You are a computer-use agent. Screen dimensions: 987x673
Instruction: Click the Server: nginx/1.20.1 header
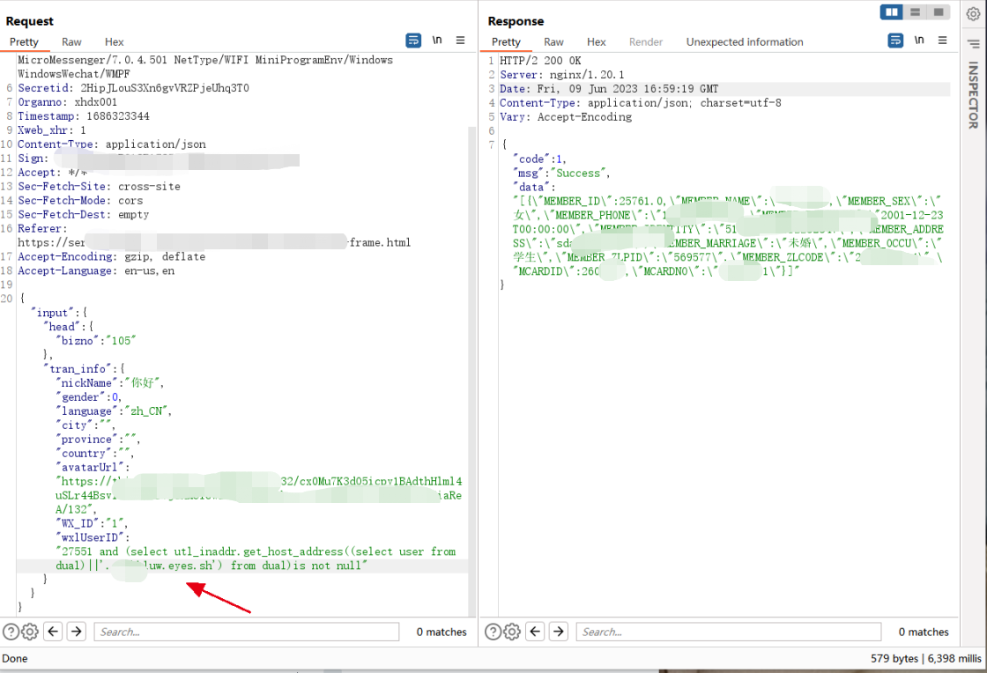coord(562,74)
